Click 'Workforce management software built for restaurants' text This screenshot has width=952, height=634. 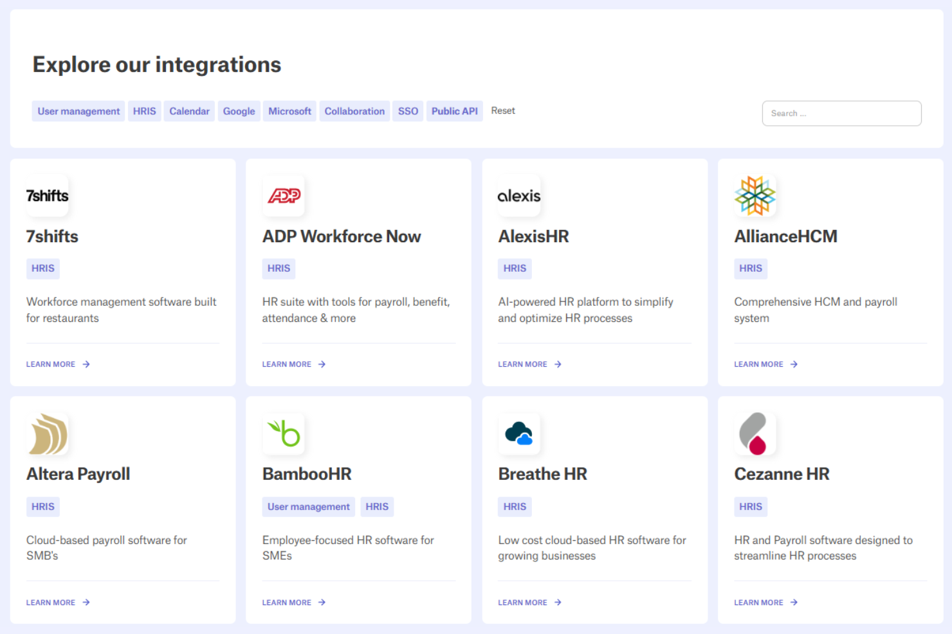pyautogui.click(x=122, y=310)
